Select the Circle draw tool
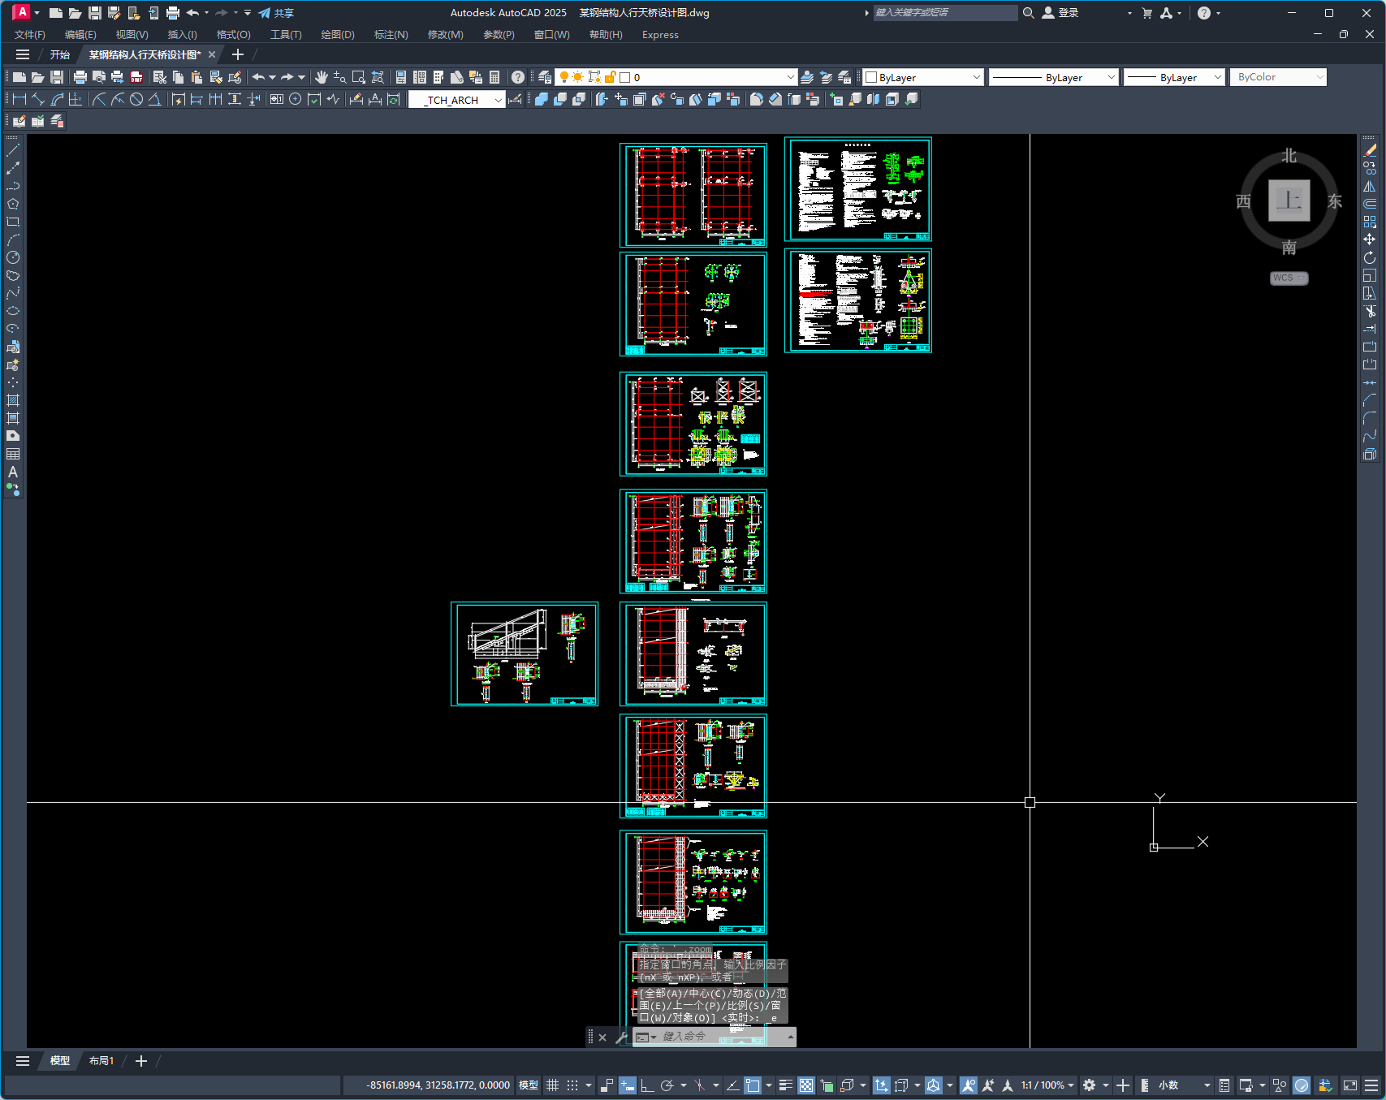 pos(13,257)
